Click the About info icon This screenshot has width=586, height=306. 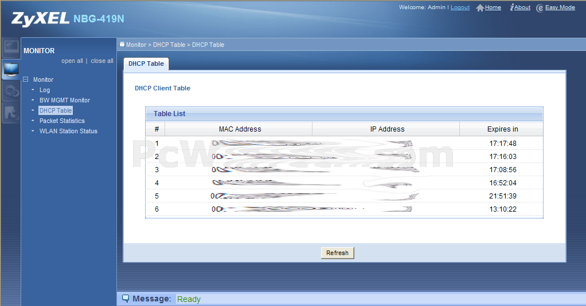(x=511, y=7)
